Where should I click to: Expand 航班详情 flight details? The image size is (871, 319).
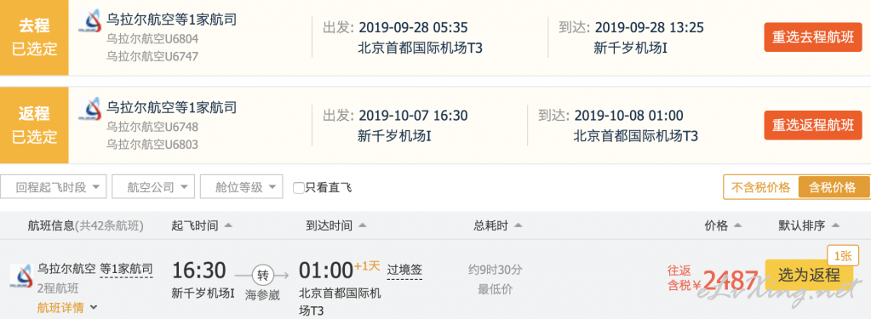pyautogui.click(x=67, y=307)
